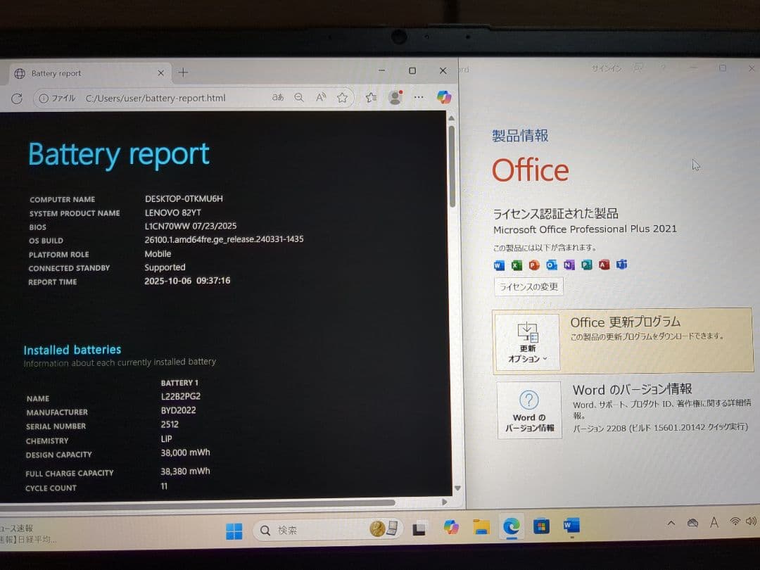Open Word のバージョン情報
The image size is (760, 570).
point(528,410)
